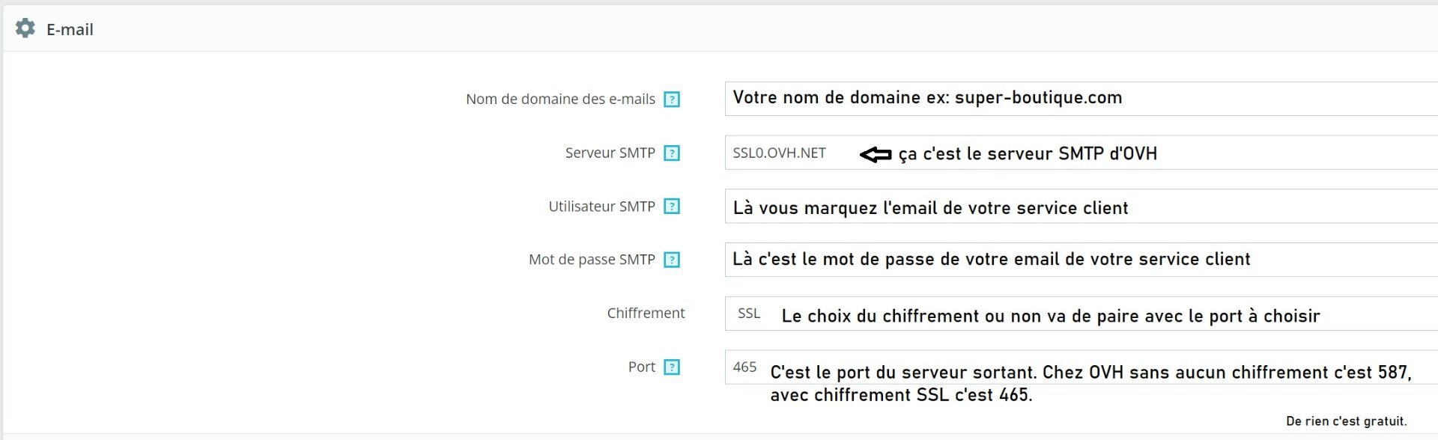Image resolution: width=1438 pixels, height=440 pixels.
Task: Click the Nom de domaine des e-mails label
Action: pos(560,99)
